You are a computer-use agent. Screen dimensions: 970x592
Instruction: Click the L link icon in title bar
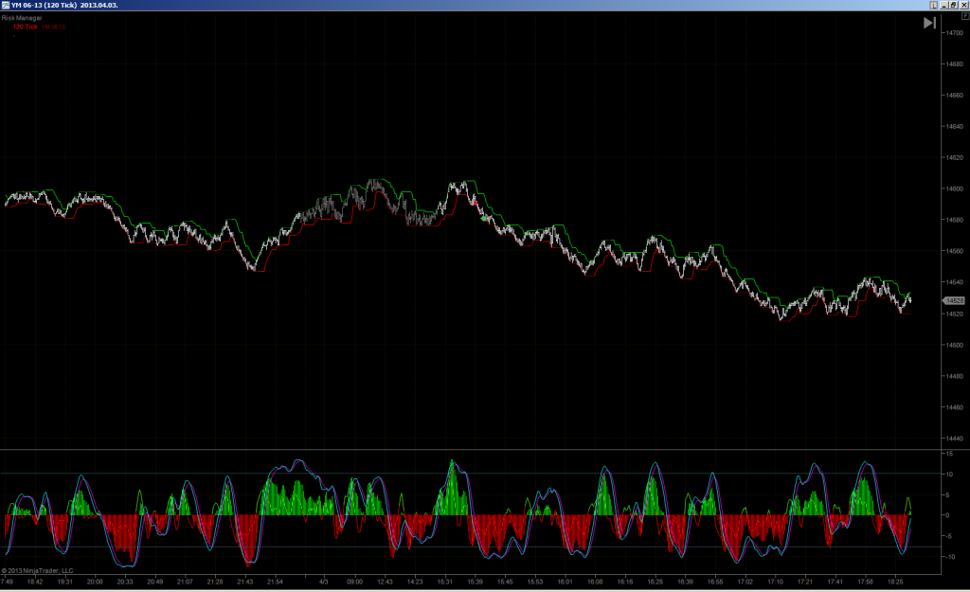click(933, 5)
